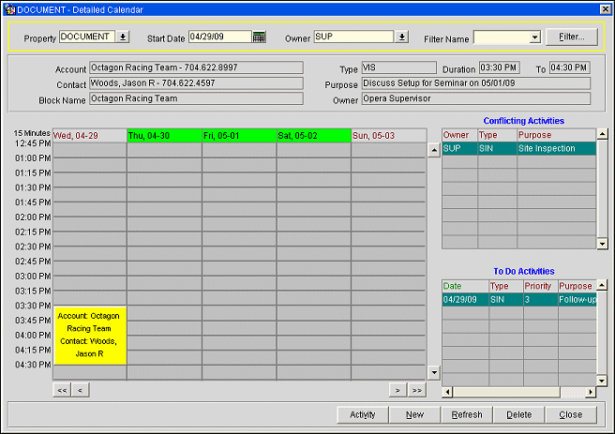
Task: Open the Owner selection dropdown arrow
Action: pyautogui.click(x=402, y=37)
